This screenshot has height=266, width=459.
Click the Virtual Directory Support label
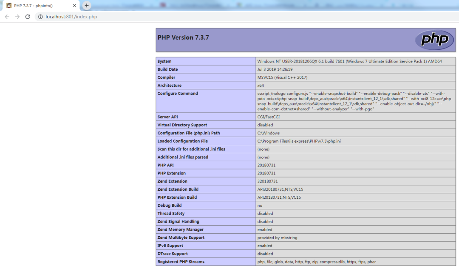click(182, 125)
